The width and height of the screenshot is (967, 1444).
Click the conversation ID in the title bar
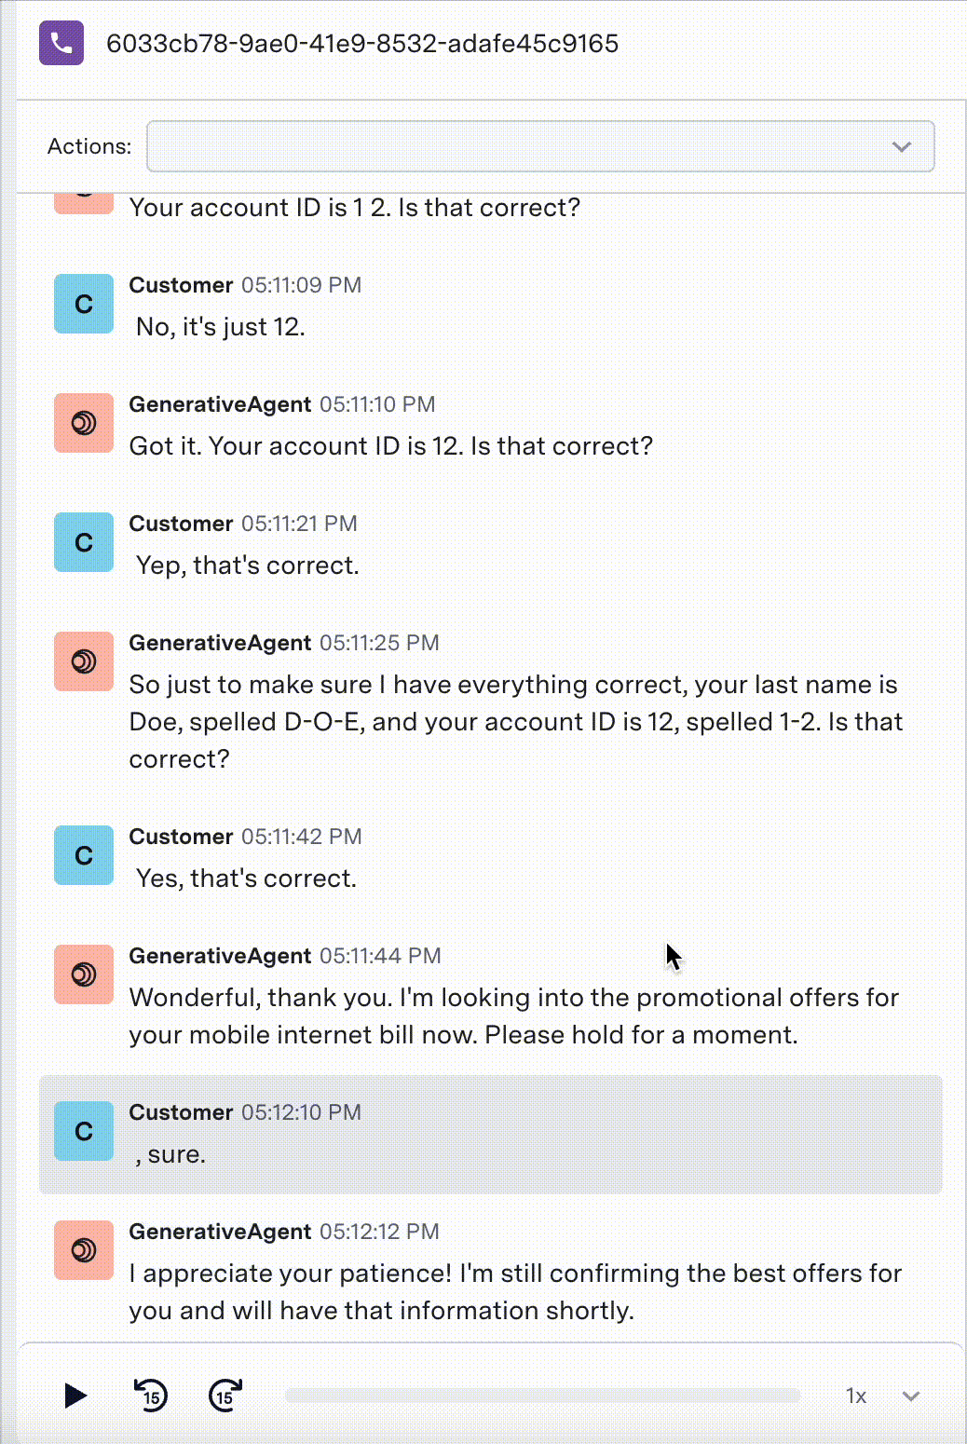362,43
